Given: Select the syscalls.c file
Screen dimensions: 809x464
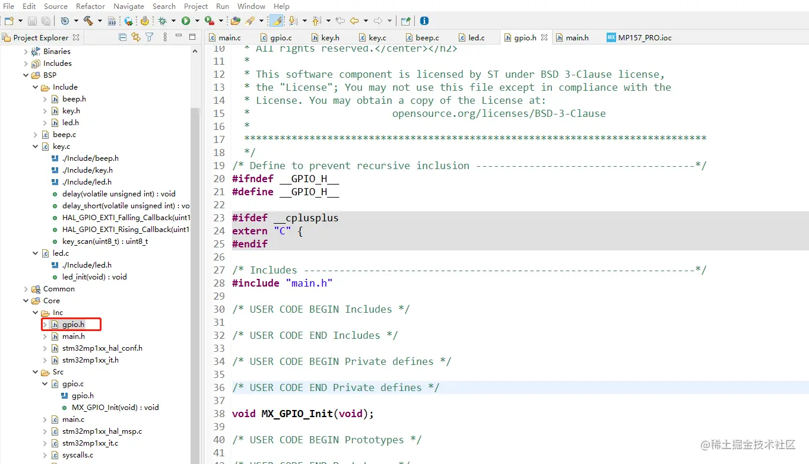Looking at the screenshot, I should (78, 455).
